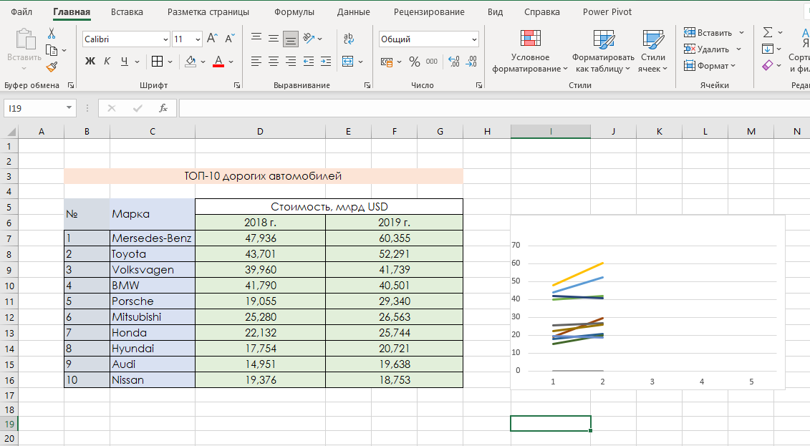The image size is (810, 446).
Task: Click the Orientation (rotated text) icon
Action: pyautogui.click(x=309, y=38)
